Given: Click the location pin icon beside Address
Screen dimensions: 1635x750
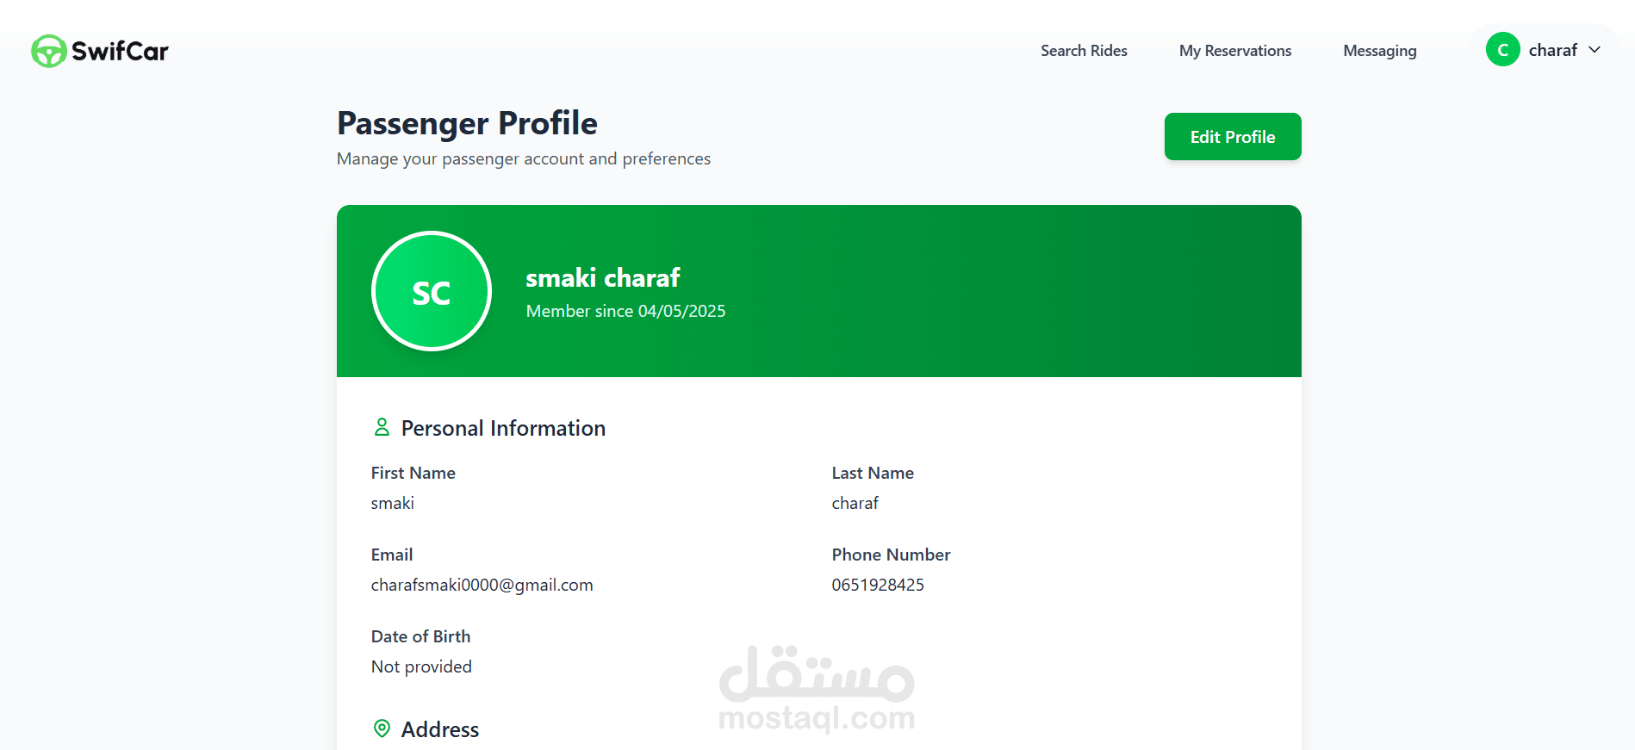Looking at the screenshot, I should click(x=382, y=728).
